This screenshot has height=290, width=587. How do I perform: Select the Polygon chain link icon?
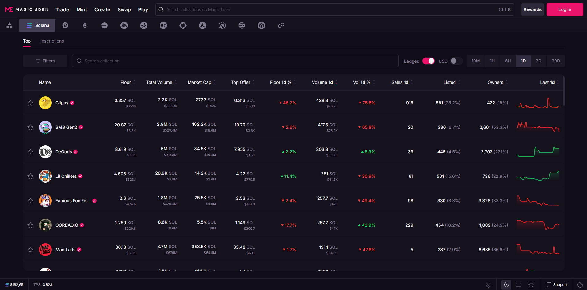(281, 25)
